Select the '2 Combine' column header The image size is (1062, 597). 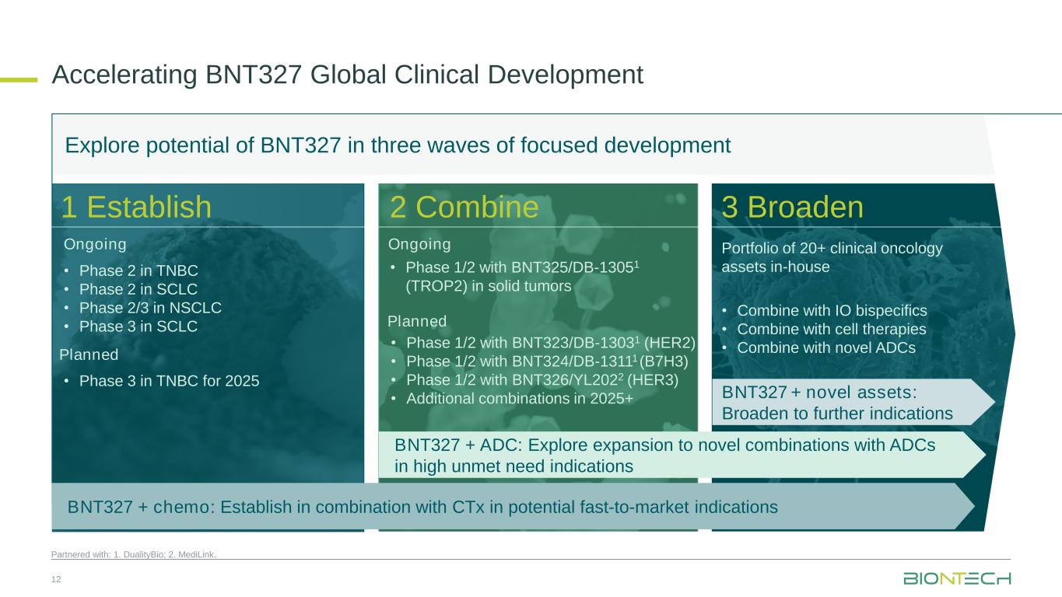tap(464, 207)
